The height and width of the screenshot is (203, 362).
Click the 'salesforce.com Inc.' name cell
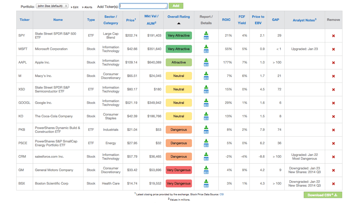(x=49, y=157)
